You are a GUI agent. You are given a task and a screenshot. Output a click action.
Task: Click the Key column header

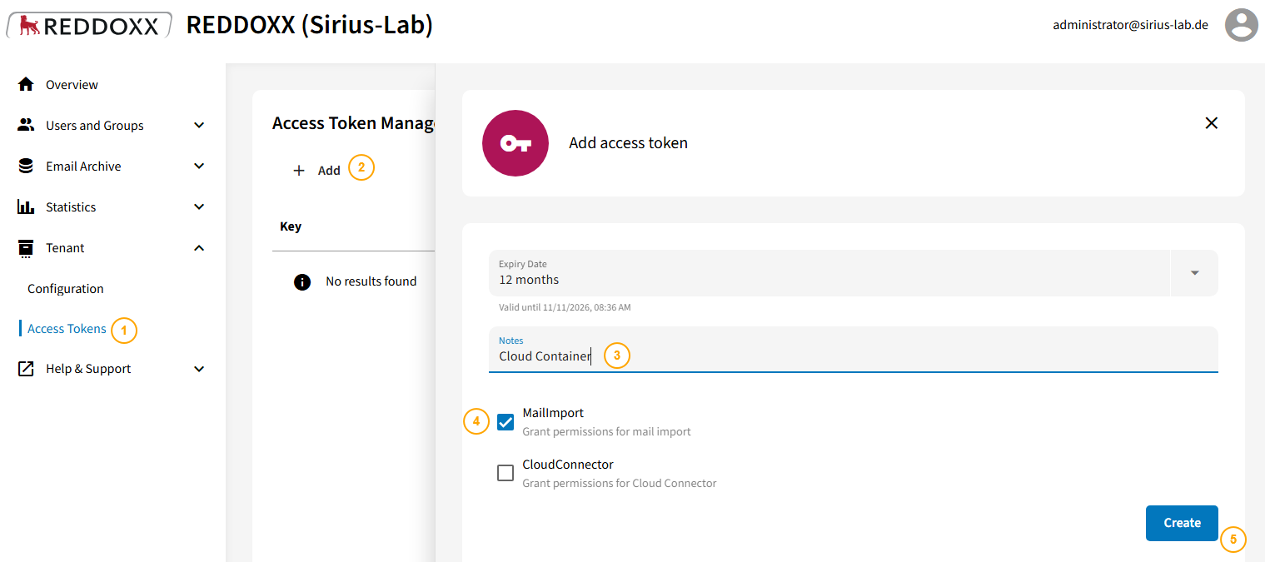point(291,226)
